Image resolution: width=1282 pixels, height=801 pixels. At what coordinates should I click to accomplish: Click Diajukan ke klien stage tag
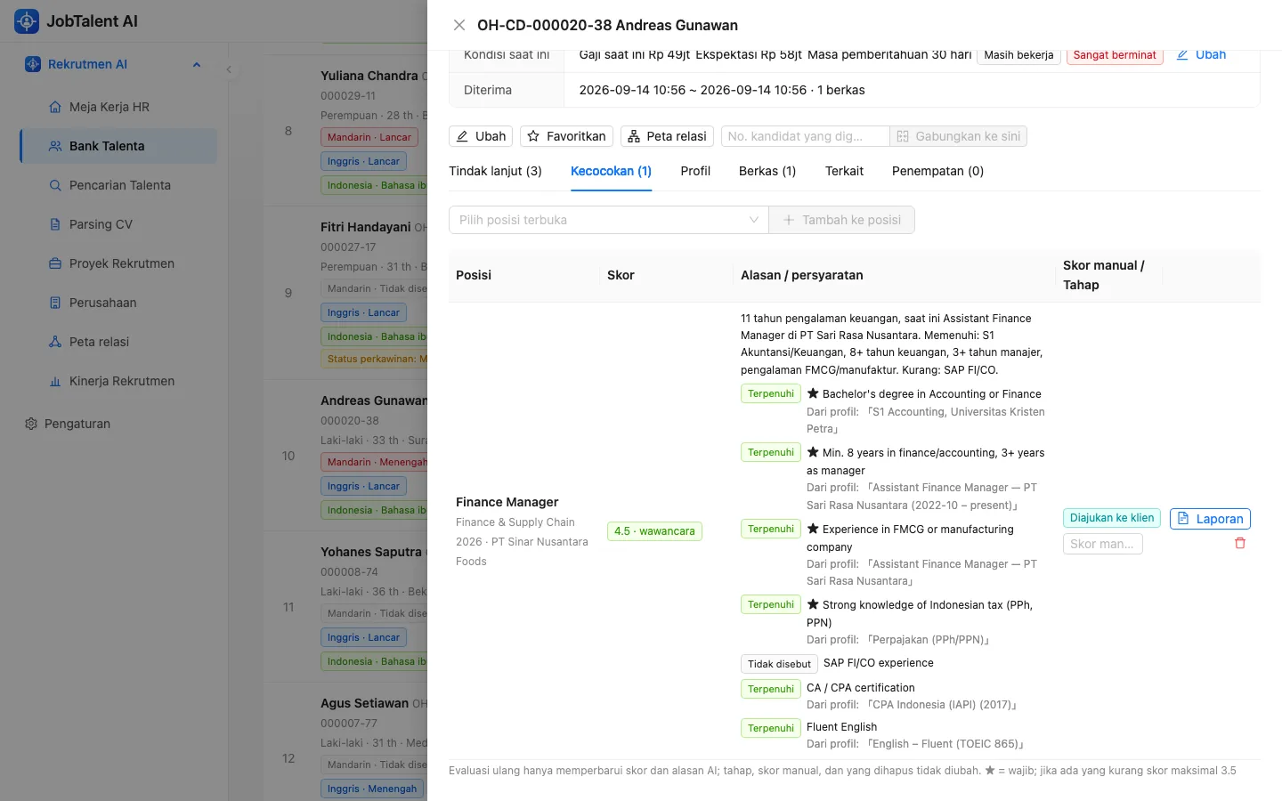1111,518
